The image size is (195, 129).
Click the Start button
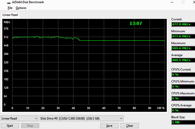click(10, 126)
